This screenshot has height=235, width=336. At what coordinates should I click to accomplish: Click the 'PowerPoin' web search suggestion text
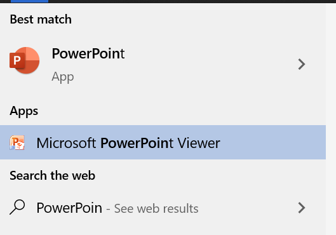point(69,208)
